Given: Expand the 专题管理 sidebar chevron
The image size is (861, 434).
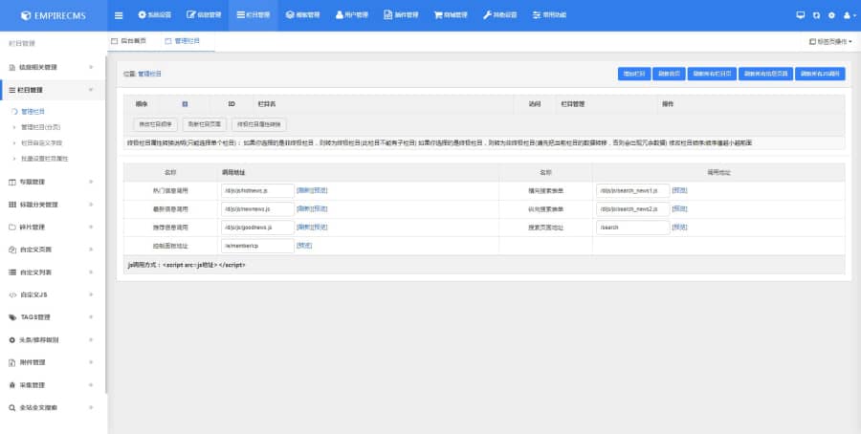Looking at the screenshot, I should [x=91, y=183].
